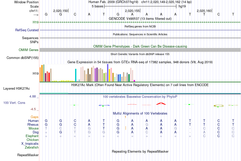Click the X_tropicalis species label

point(30,144)
